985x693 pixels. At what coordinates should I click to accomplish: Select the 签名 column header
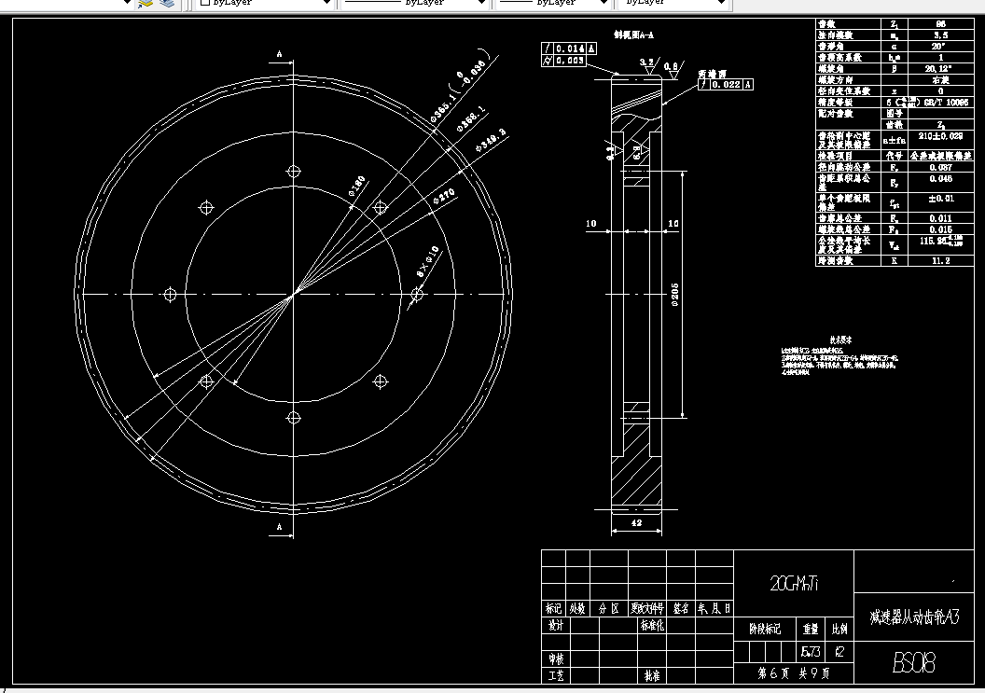[681, 608]
